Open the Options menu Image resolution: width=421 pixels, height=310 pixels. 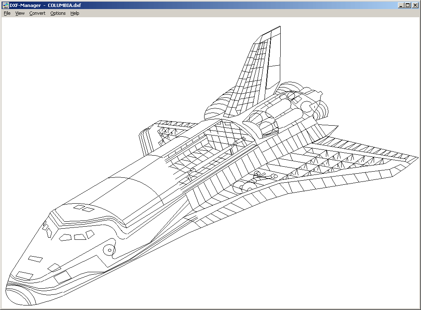pos(58,13)
